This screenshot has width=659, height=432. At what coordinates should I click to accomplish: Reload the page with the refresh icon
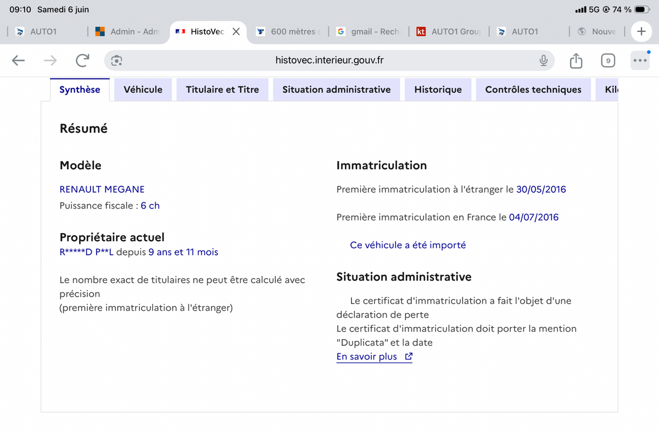tap(82, 61)
